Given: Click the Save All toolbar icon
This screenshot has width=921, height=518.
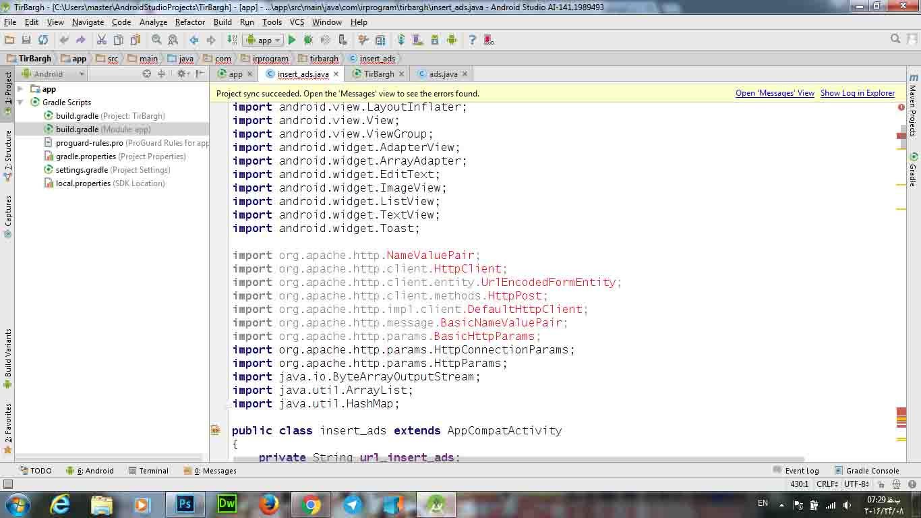Looking at the screenshot, I should tap(26, 40).
